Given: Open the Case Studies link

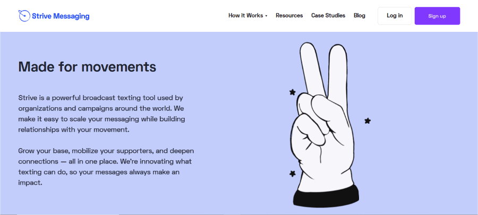Looking at the screenshot, I should pos(328,15).
